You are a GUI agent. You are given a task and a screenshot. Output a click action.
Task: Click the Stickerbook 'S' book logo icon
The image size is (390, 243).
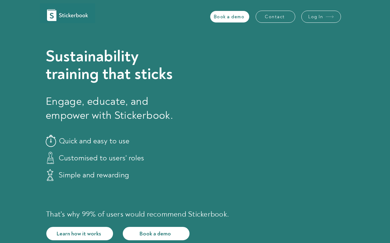click(51, 15)
